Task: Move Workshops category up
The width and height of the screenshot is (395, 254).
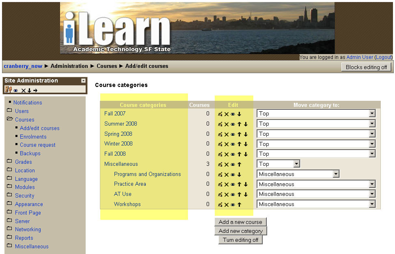Action: [x=240, y=204]
